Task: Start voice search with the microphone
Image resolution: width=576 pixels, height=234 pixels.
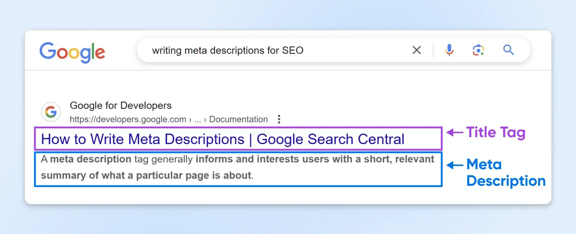Action: point(449,50)
